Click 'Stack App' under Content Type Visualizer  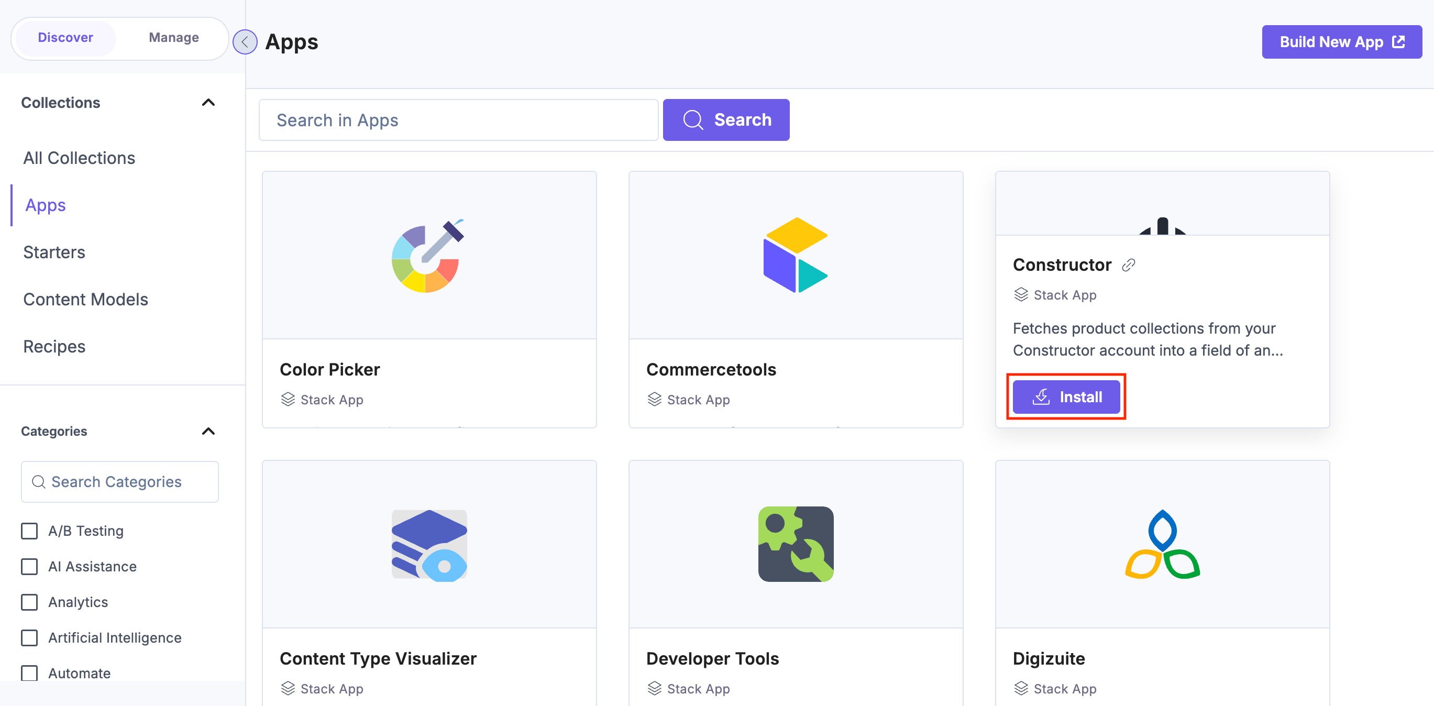[332, 689]
